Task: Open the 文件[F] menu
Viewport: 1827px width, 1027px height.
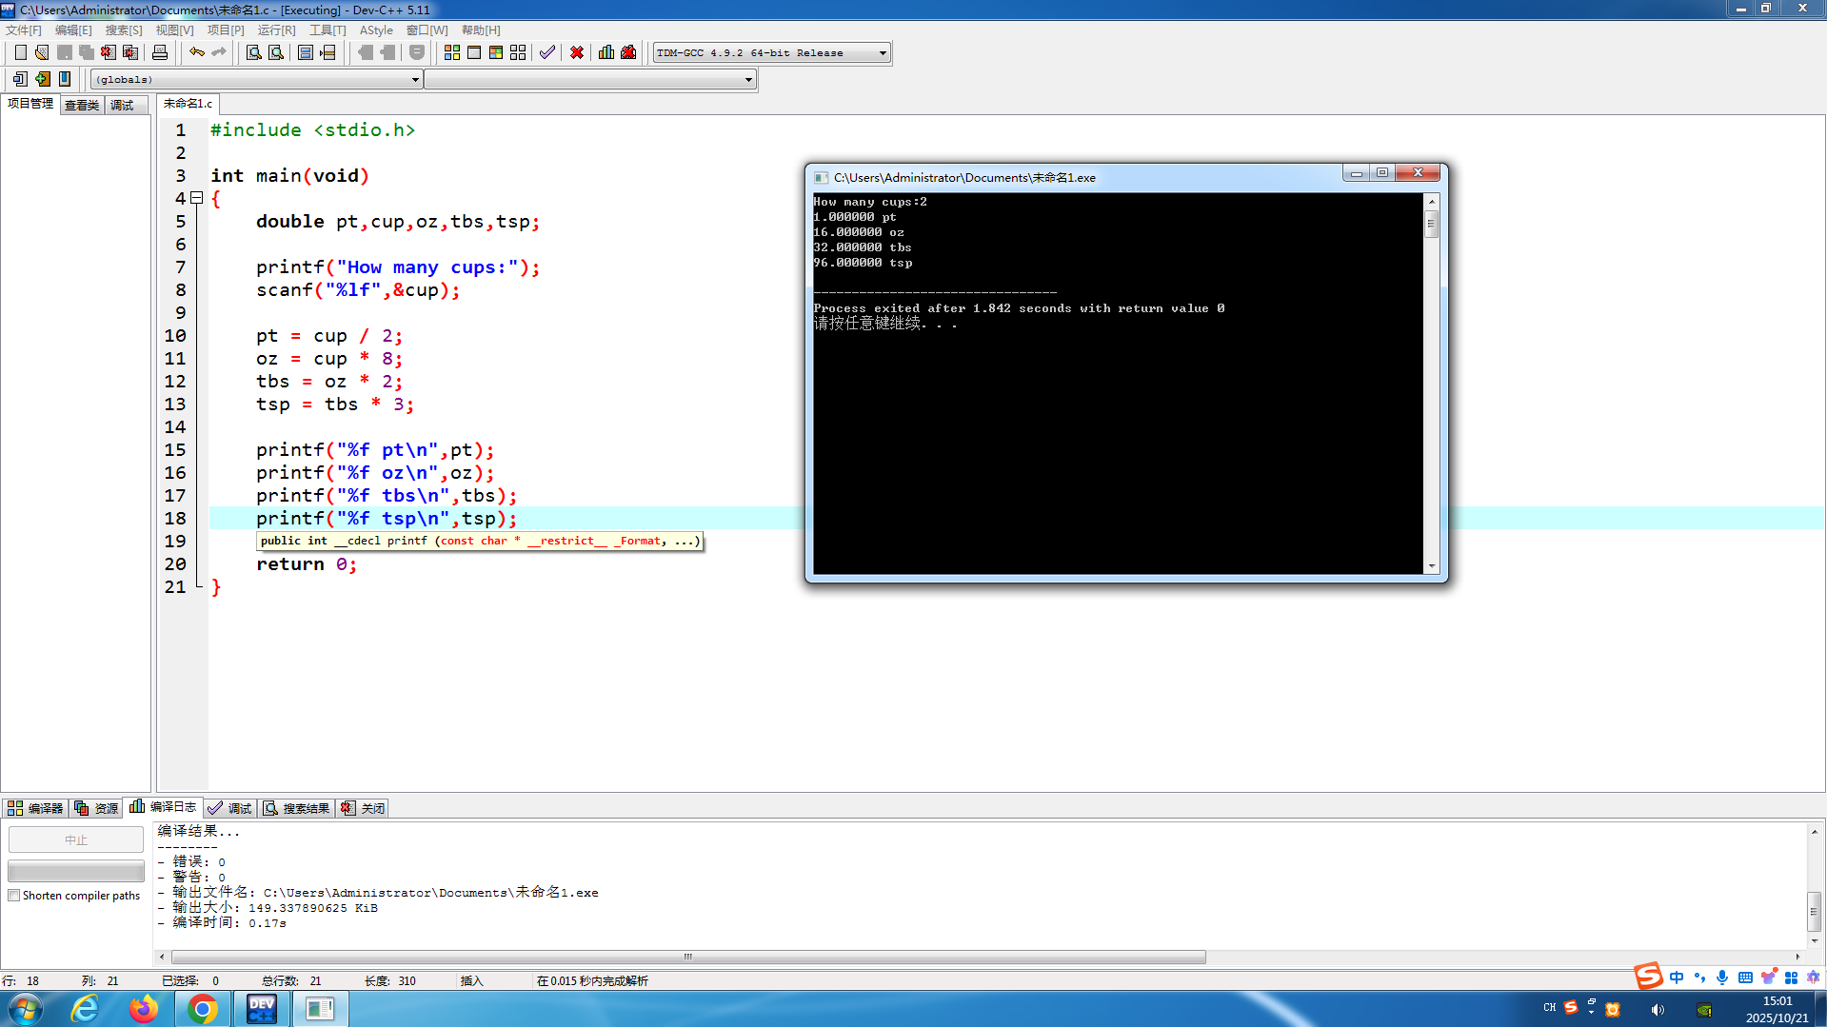Action: (x=24, y=30)
